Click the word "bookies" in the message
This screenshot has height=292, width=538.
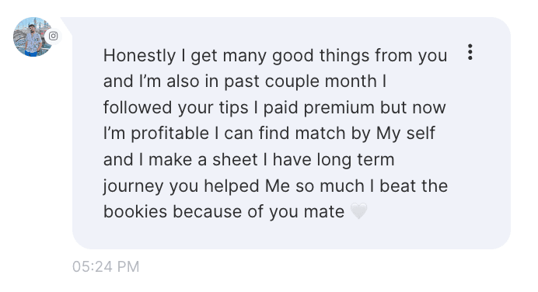pyautogui.click(x=135, y=211)
